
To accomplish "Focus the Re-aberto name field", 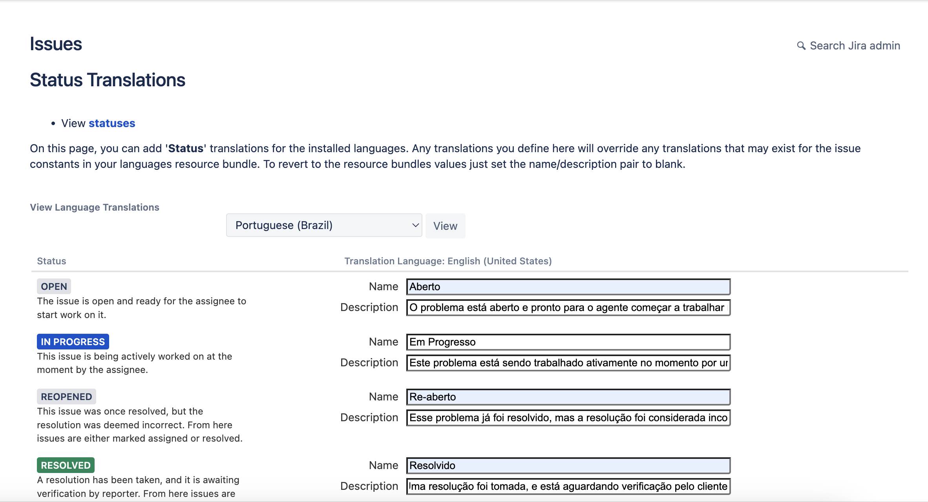I will click(568, 397).
